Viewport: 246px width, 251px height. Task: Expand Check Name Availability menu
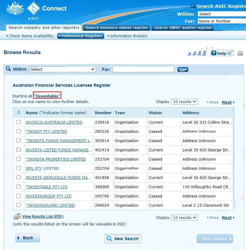coord(30,36)
